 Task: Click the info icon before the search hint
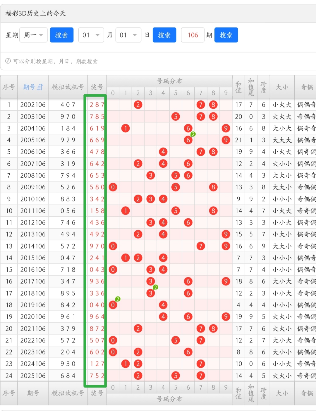pos(8,61)
